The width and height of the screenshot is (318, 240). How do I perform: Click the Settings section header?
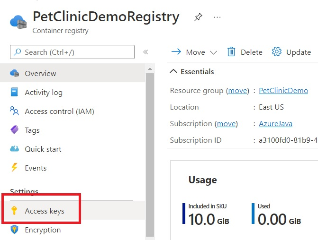(x=24, y=191)
